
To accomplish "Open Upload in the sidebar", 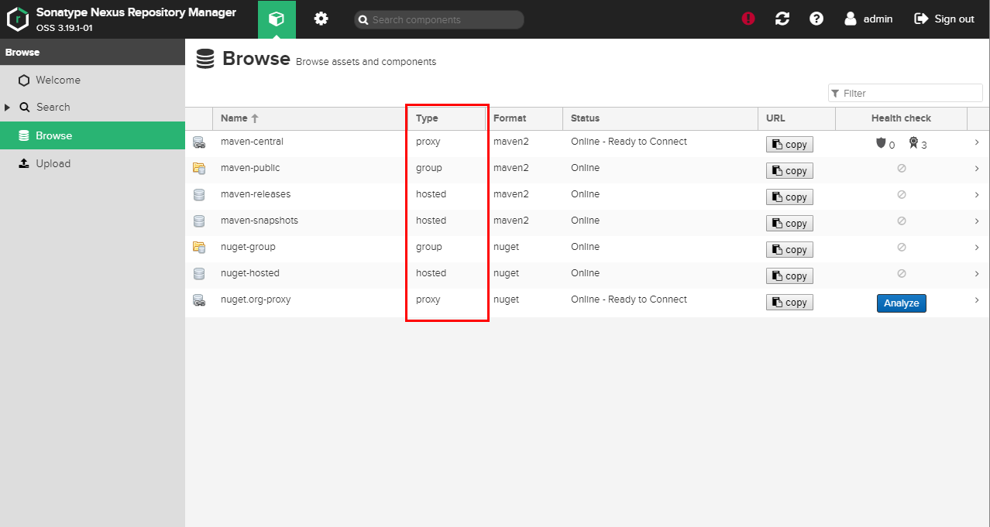I will click(x=92, y=163).
